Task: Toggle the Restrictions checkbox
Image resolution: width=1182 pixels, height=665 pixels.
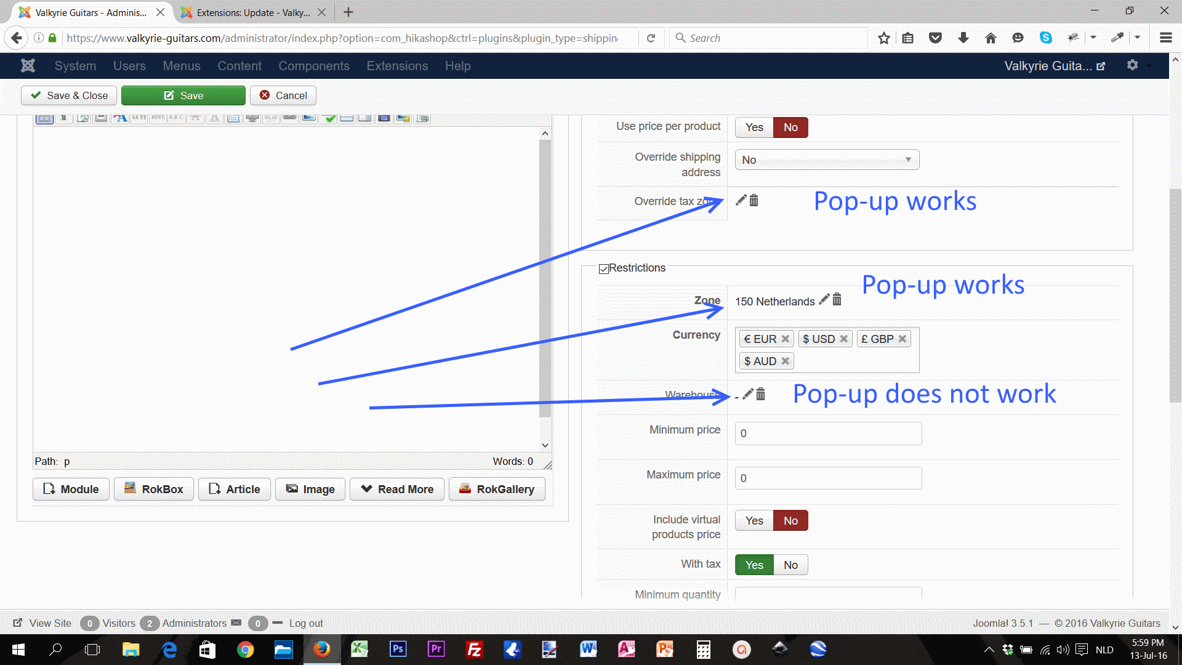Action: point(603,269)
